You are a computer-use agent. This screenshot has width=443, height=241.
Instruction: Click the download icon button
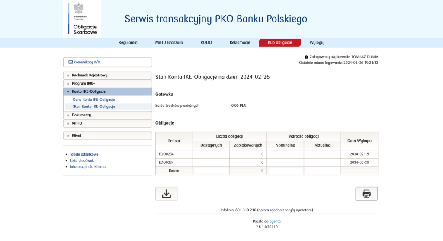pos(166,194)
